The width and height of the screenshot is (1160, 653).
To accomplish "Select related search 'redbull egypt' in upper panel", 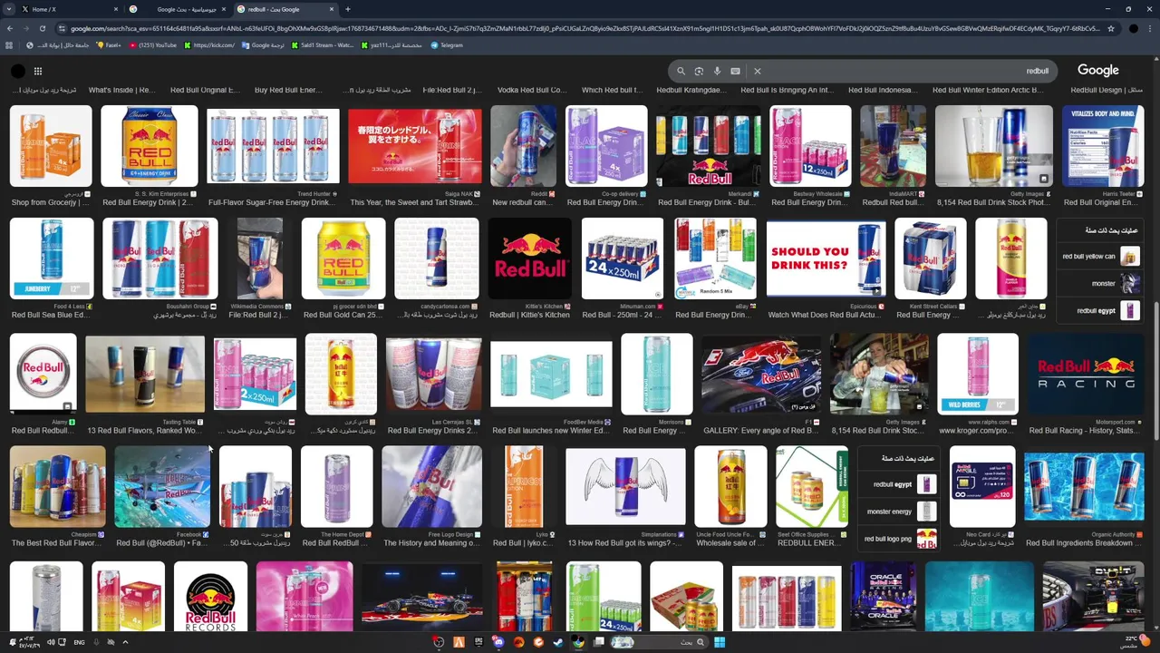I will (1099, 311).
